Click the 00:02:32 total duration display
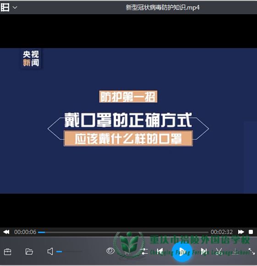This screenshot has height=266, width=257. 222,232
